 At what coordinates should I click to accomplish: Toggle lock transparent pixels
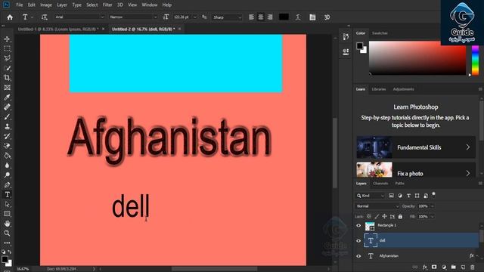[x=369, y=217]
